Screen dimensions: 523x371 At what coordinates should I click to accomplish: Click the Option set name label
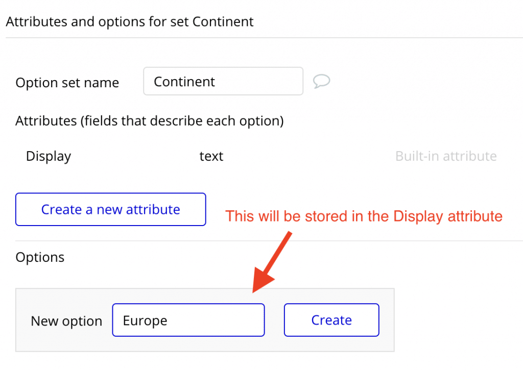[67, 83]
